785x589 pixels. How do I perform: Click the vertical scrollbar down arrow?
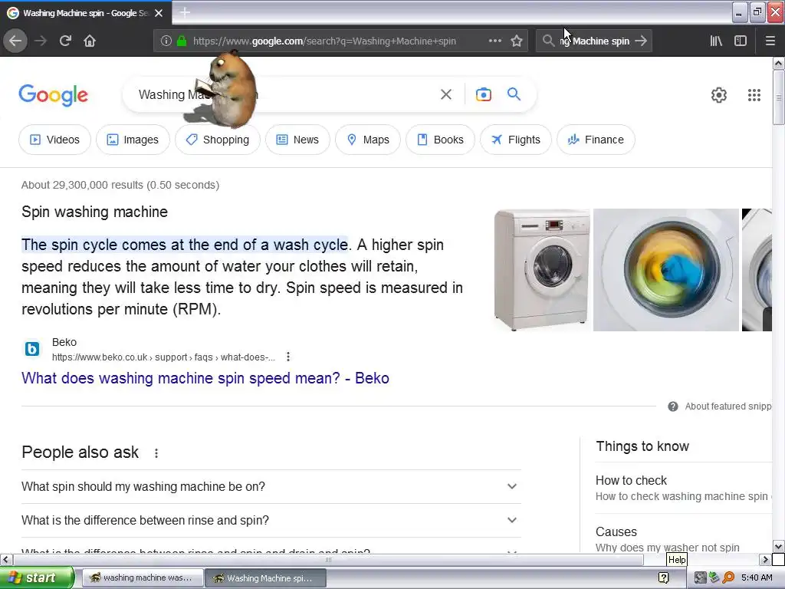[x=779, y=546]
